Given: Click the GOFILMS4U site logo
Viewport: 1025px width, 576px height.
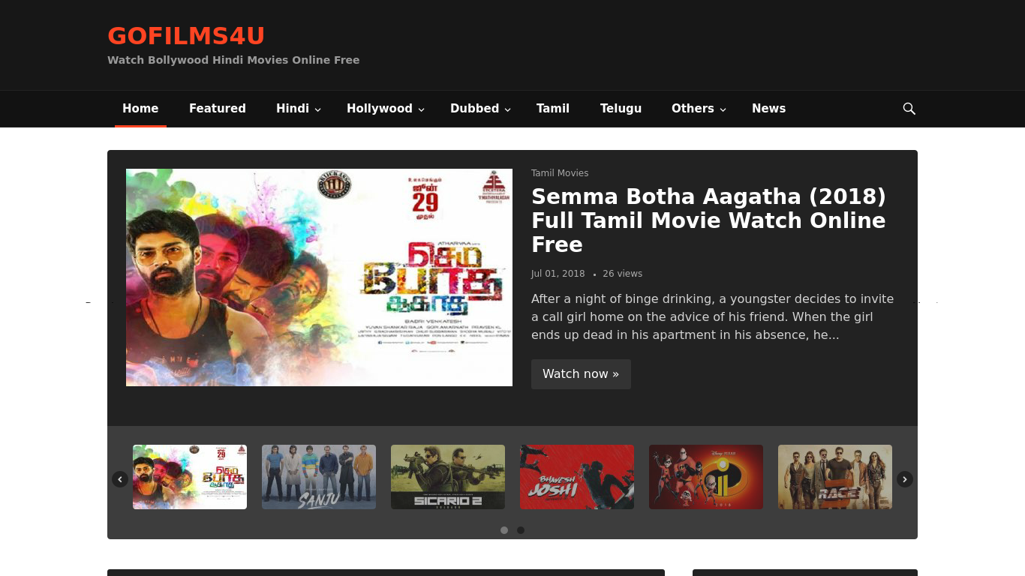Looking at the screenshot, I should (x=186, y=36).
